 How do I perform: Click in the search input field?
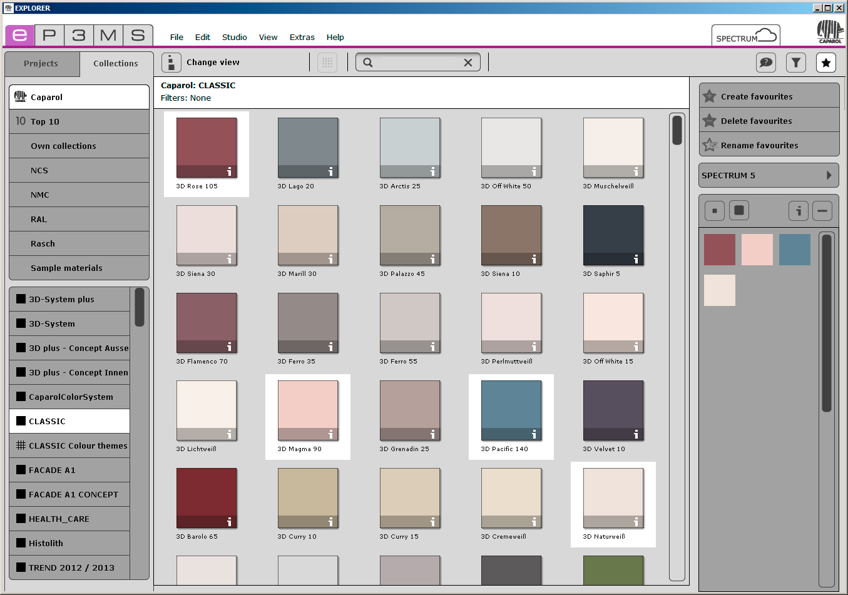point(418,63)
